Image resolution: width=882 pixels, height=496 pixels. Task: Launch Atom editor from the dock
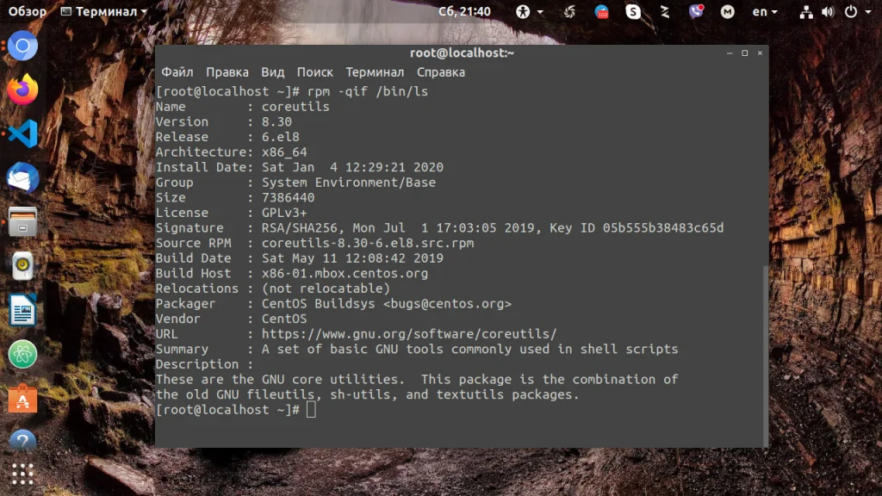pyautogui.click(x=22, y=354)
